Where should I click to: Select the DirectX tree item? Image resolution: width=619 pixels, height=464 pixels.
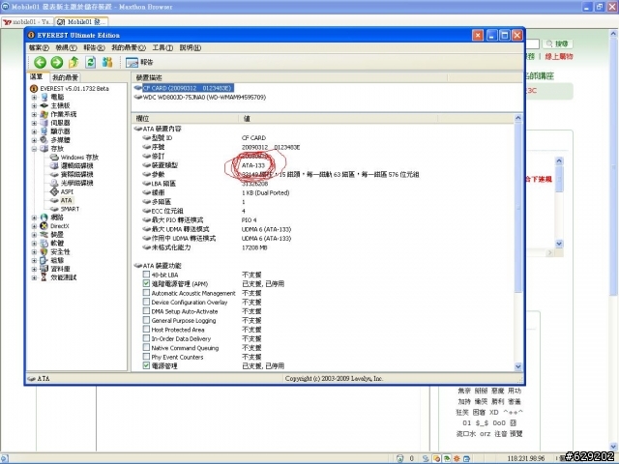click(60, 226)
